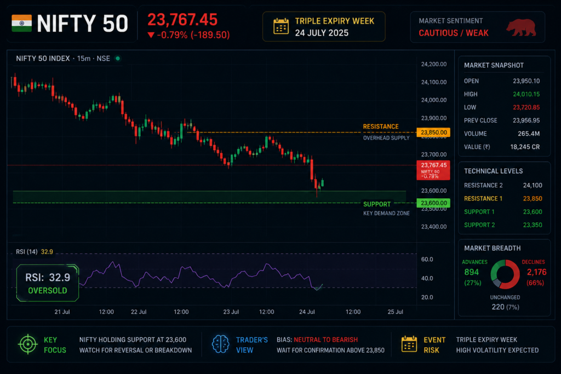This screenshot has width=561, height=374.
Task: Click the Trader's View brain icon
Action: tap(220, 344)
